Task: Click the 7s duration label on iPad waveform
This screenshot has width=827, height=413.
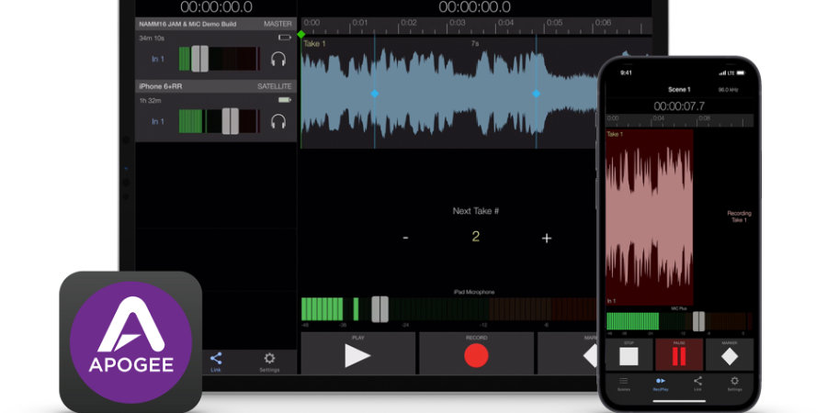Action: tap(475, 44)
